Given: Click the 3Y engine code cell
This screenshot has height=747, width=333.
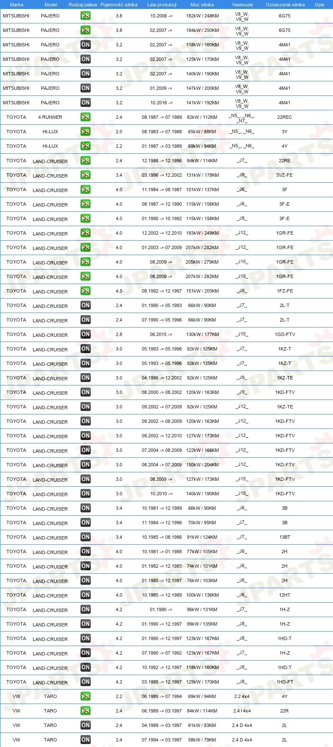Looking at the screenshot, I should (284, 132).
